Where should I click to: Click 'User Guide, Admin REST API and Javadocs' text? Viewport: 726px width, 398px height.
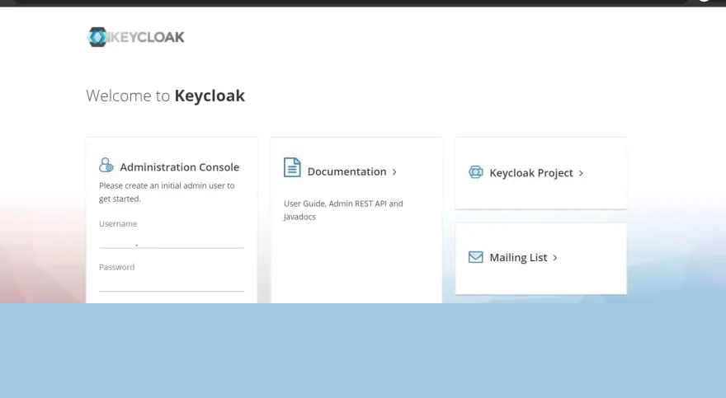point(343,210)
